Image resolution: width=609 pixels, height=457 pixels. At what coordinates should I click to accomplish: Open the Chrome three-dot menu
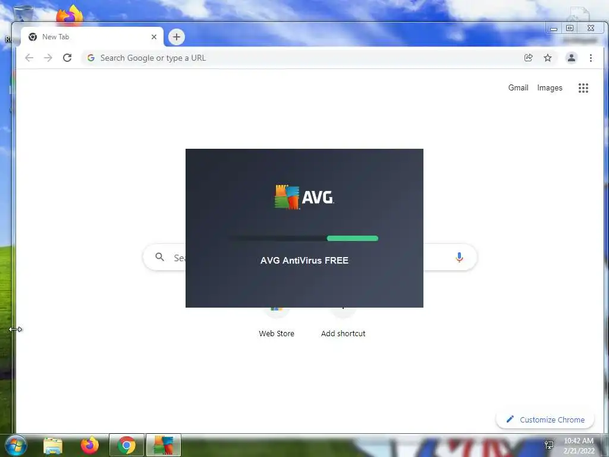coord(591,58)
